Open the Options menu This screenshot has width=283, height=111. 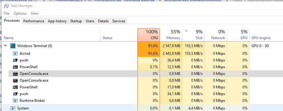pos(20,13)
